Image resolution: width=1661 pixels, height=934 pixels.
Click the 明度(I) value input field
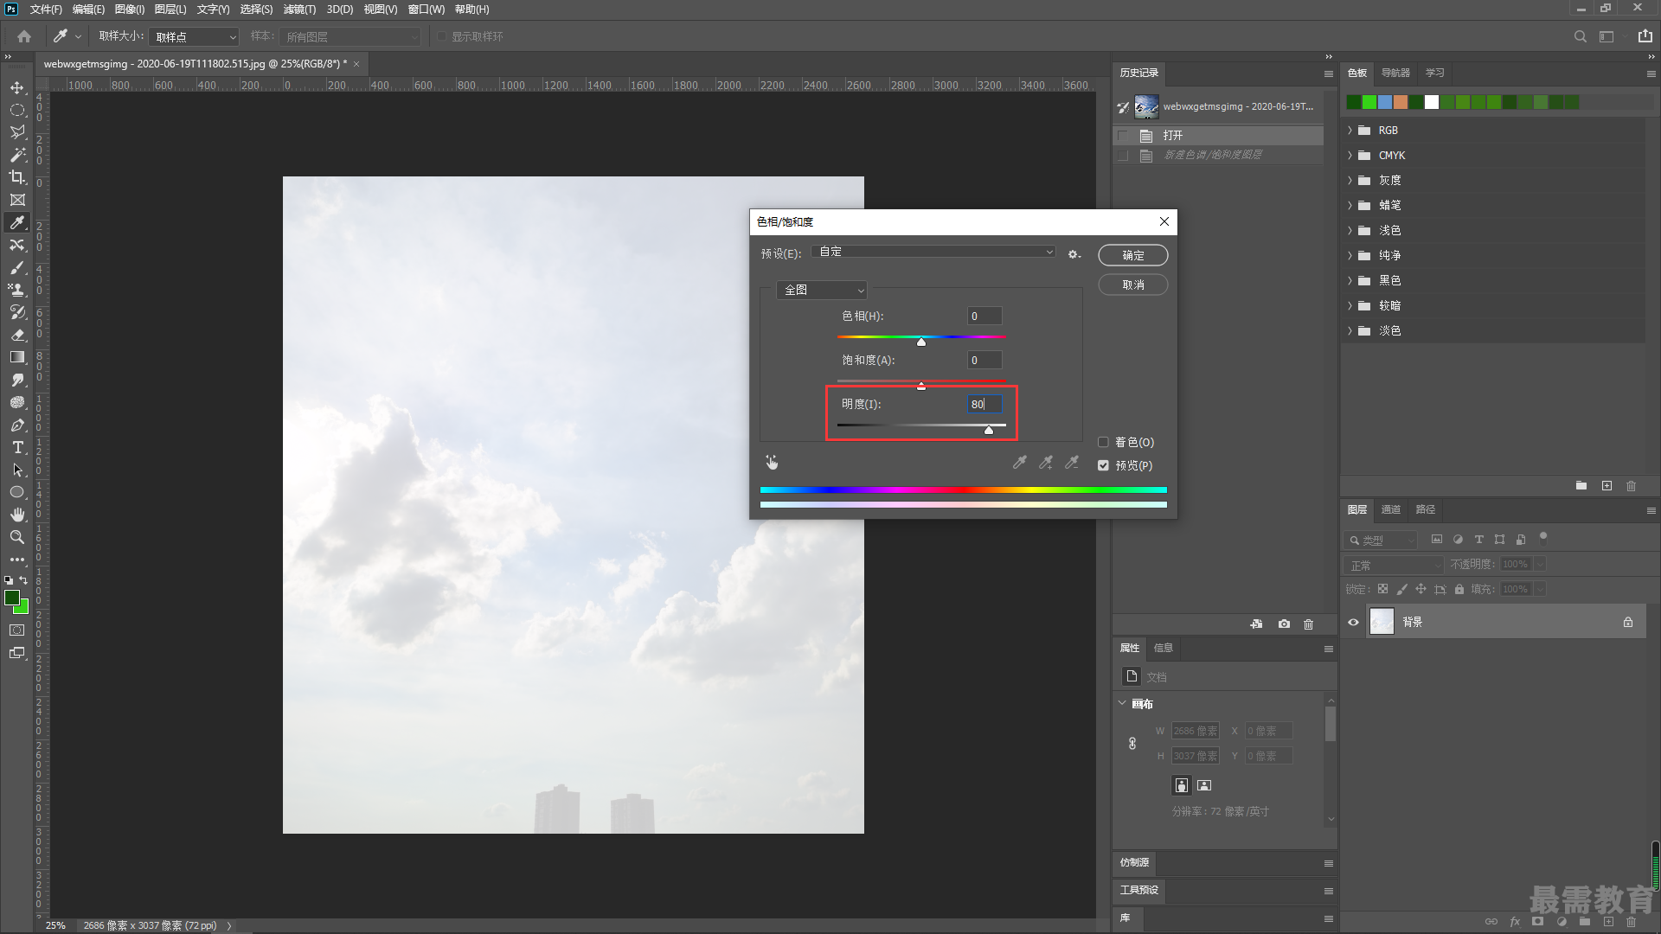click(984, 404)
